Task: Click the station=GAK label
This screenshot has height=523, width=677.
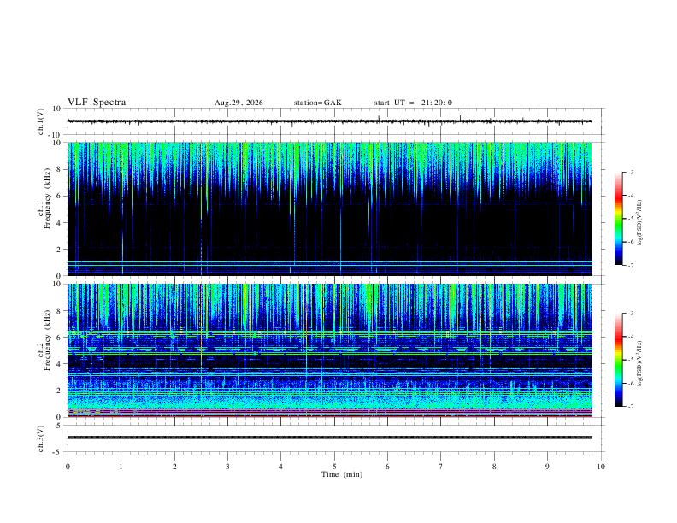Action: coord(318,103)
